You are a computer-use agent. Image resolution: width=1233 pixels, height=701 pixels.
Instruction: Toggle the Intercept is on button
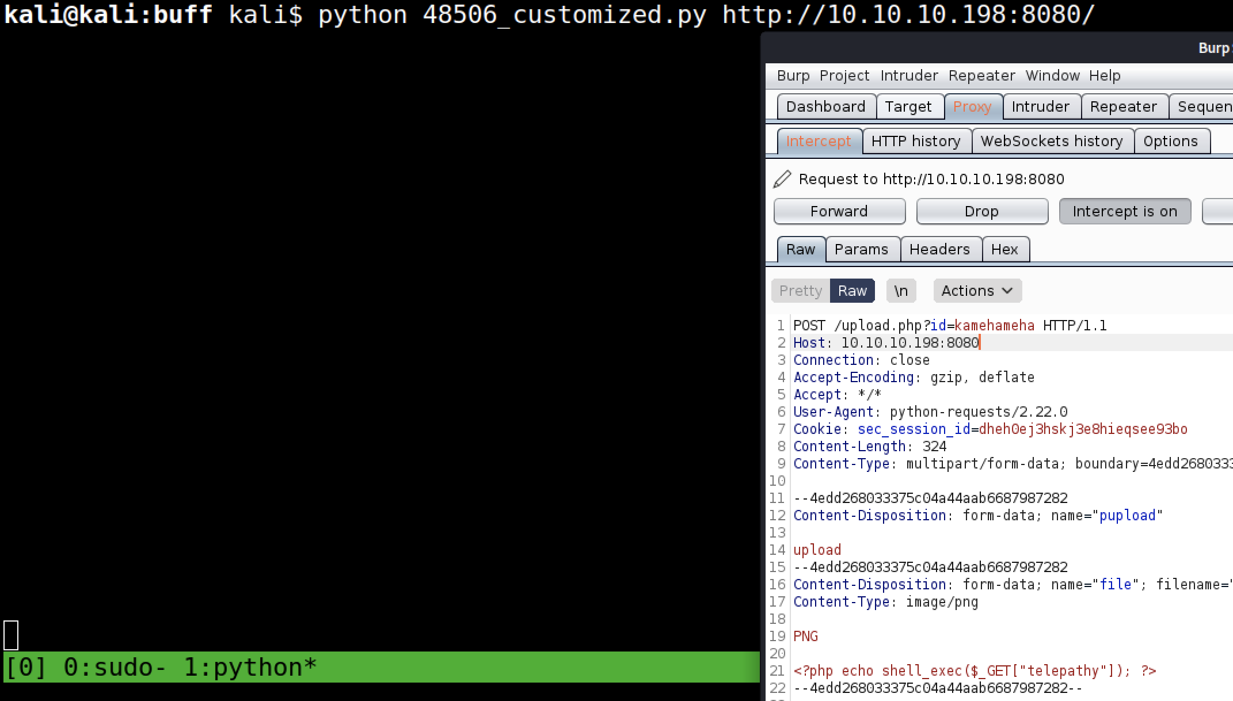(1124, 211)
